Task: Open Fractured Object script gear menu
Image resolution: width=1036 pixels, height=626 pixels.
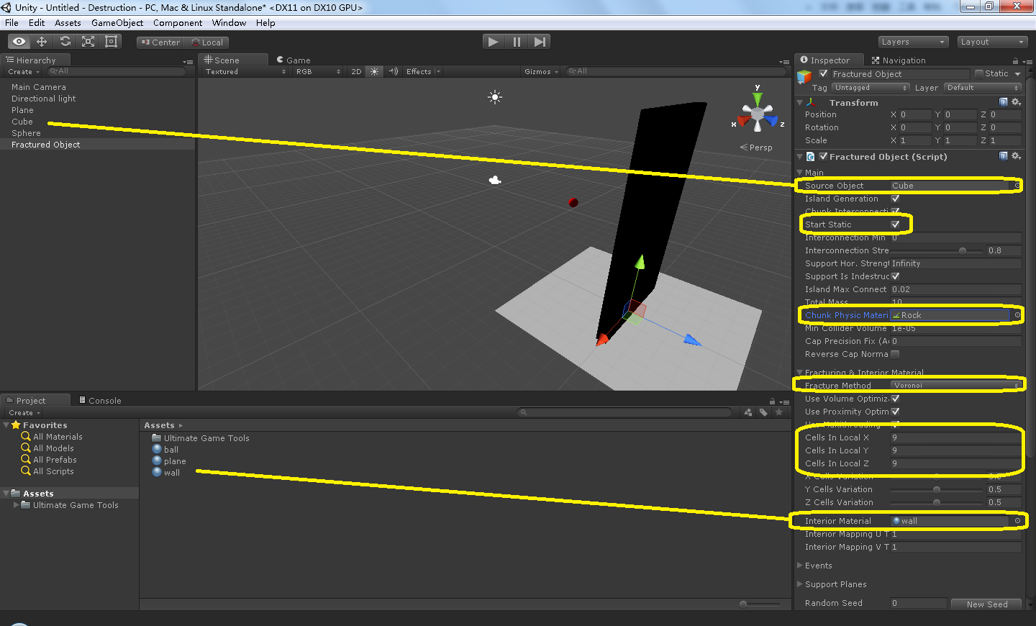Action: point(1016,156)
